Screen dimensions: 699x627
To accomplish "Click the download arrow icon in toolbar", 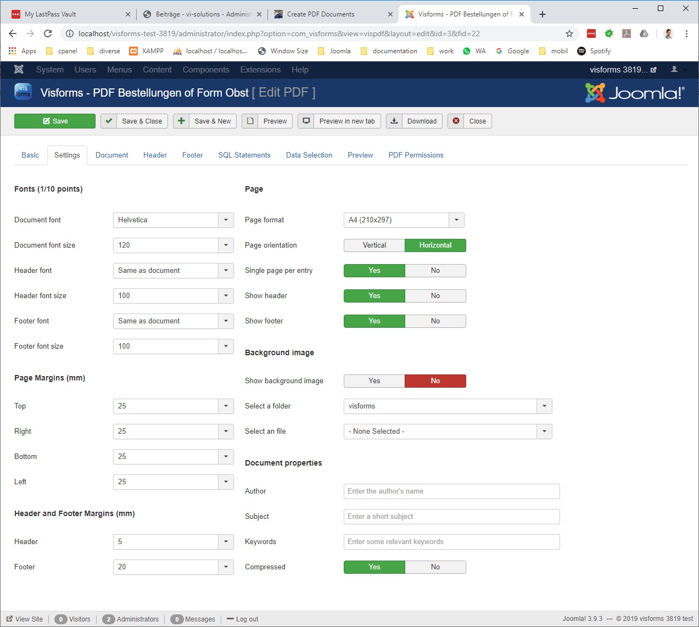I will [x=394, y=121].
